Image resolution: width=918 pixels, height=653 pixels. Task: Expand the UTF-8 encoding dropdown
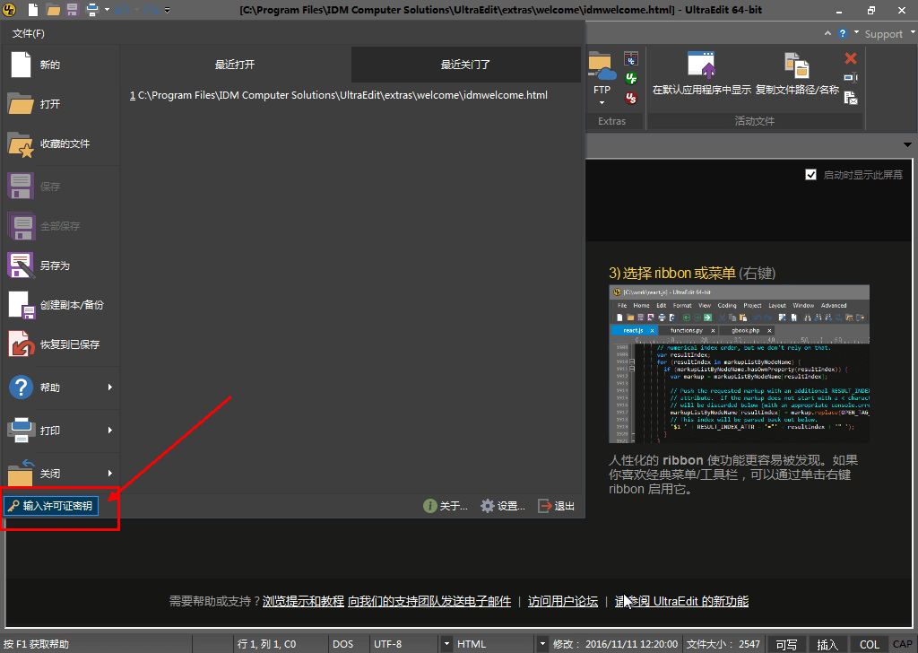pyautogui.click(x=446, y=644)
